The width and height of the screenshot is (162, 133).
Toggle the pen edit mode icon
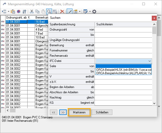pyautogui.click(x=70, y=11)
